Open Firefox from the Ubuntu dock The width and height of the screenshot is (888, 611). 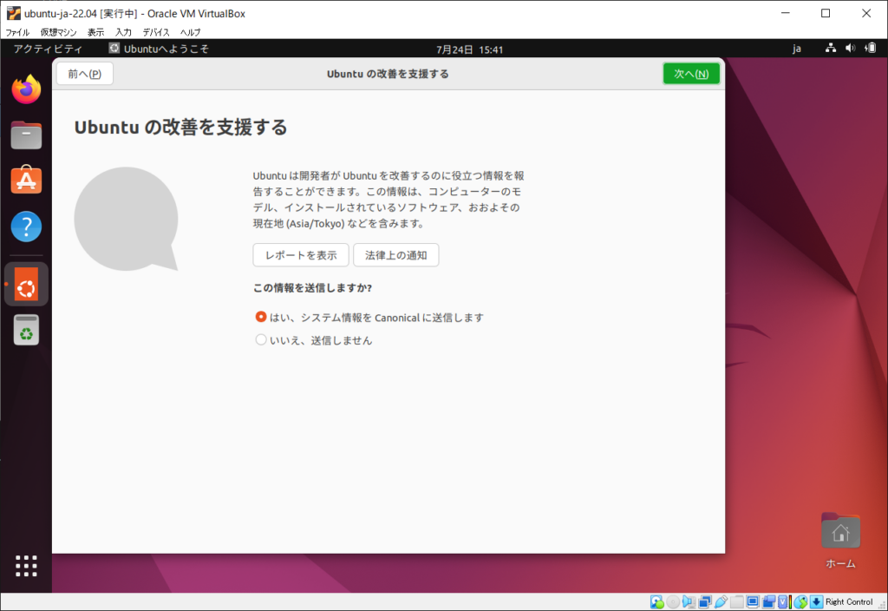[26, 89]
